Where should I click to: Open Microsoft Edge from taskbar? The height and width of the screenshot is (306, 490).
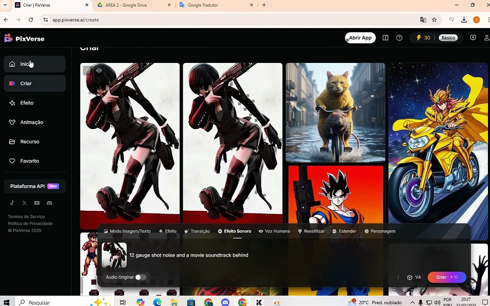tap(157, 302)
